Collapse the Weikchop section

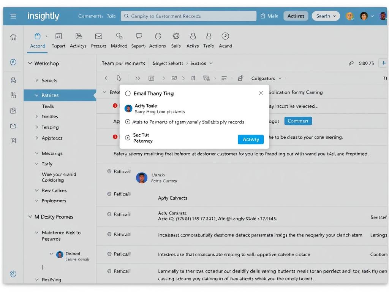point(30,63)
